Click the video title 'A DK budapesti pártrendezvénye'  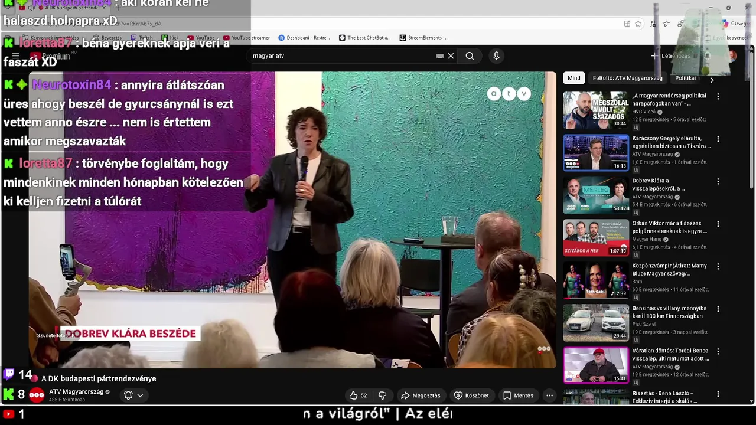(x=99, y=379)
